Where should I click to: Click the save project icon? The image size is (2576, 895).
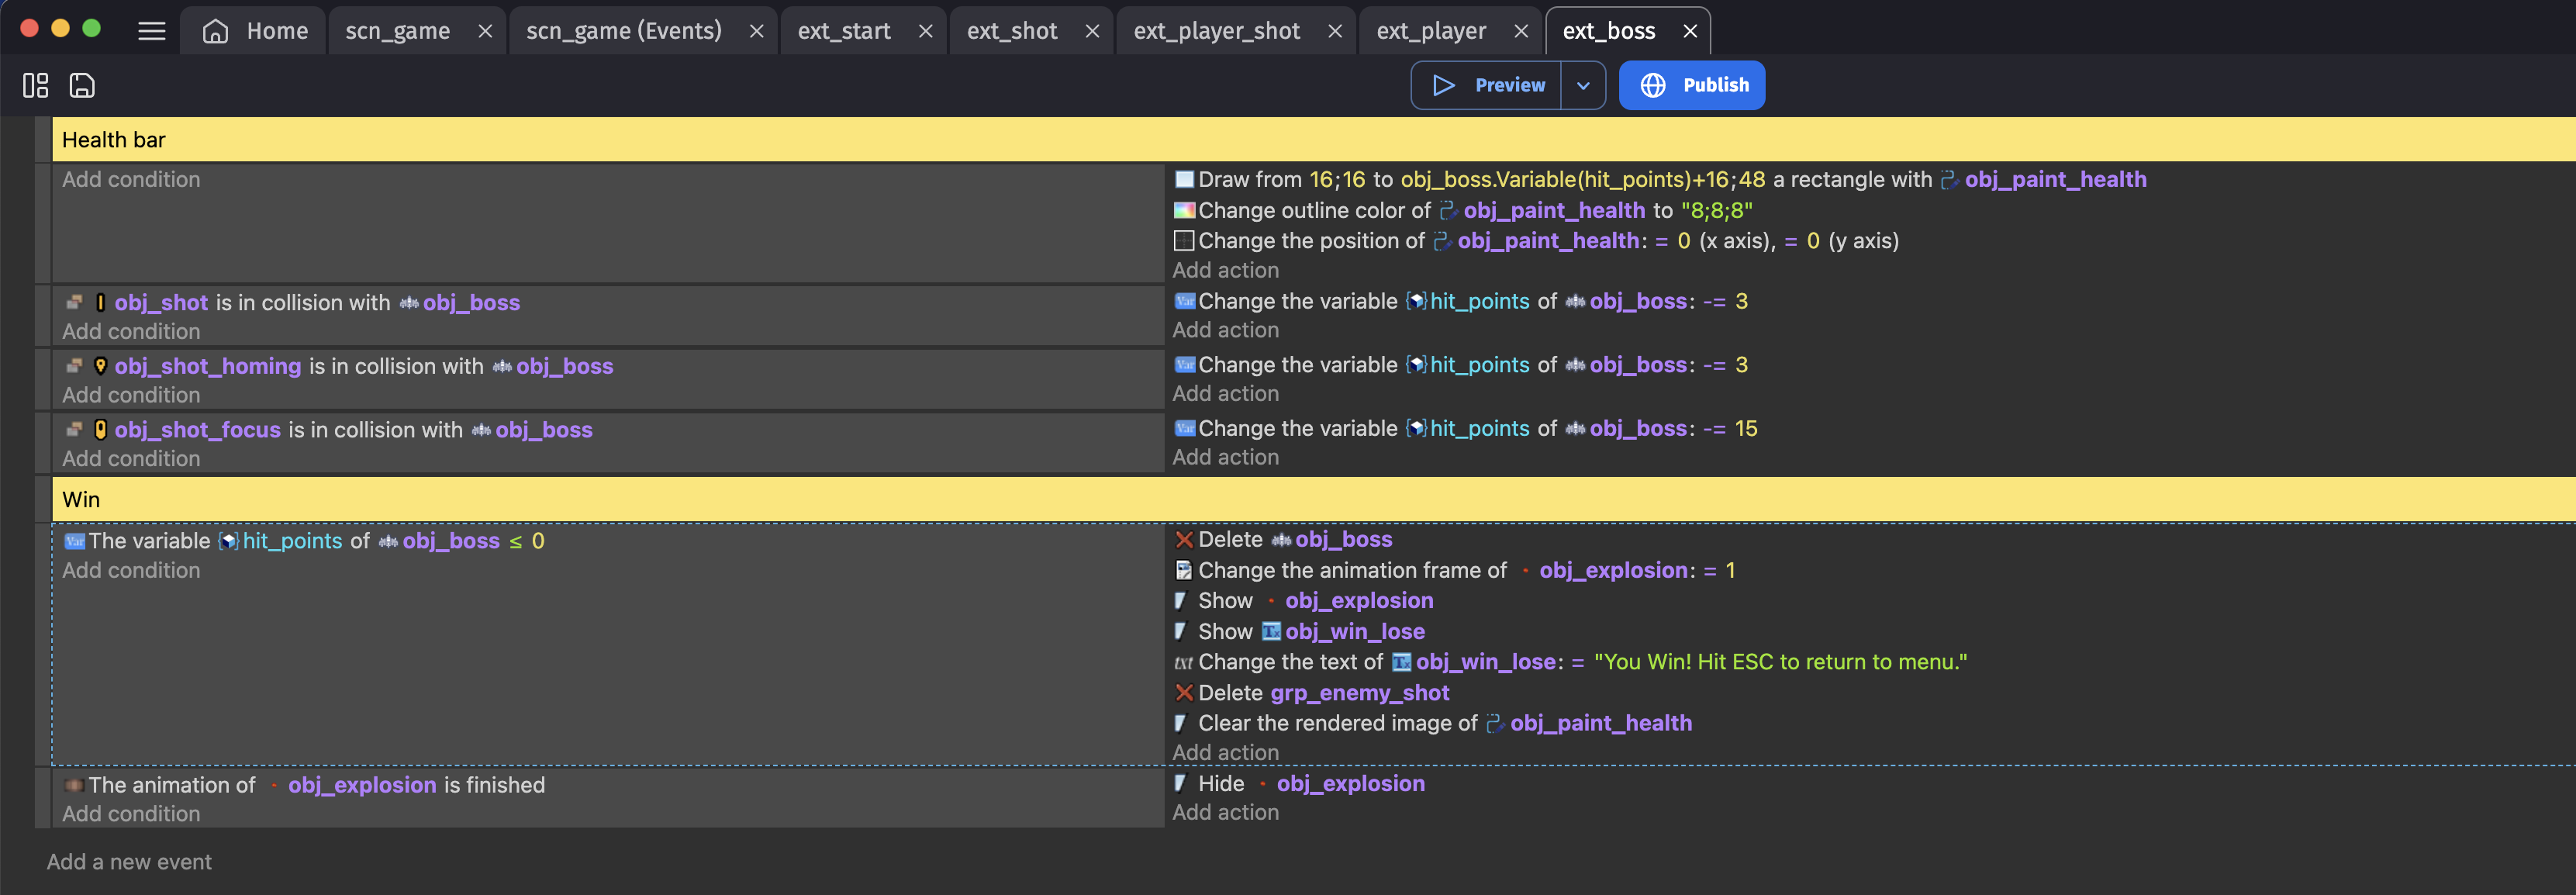click(x=82, y=85)
